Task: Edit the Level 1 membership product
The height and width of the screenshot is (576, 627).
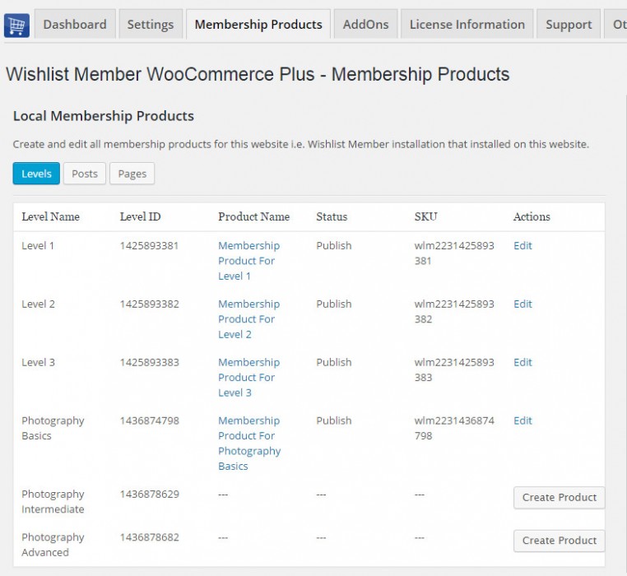Action: click(x=522, y=246)
